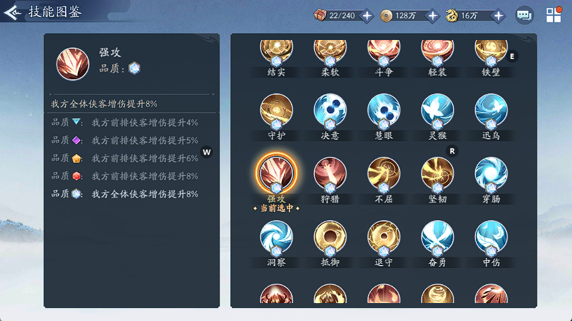572x321 pixels.
Task: Select the 狩猎 skill icon
Action: (330, 174)
